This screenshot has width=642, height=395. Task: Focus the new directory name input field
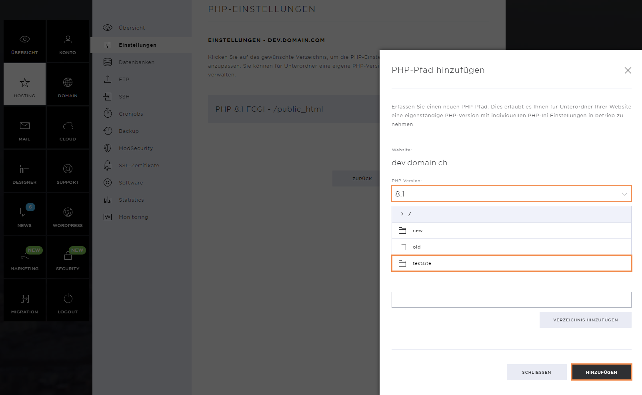(511, 300)
